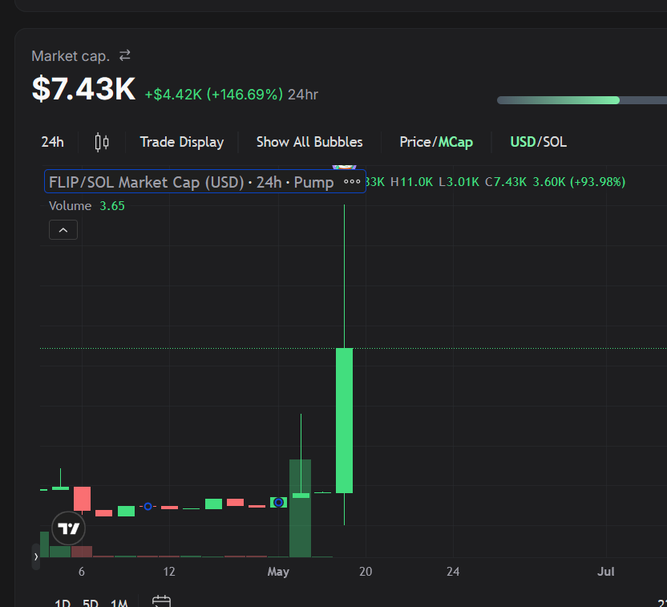Click the +$4.42K (+146.69%) change text

click(213, 95)
